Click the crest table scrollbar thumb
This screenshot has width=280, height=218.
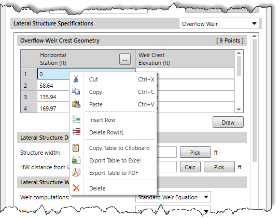click(x=239, y=66)
